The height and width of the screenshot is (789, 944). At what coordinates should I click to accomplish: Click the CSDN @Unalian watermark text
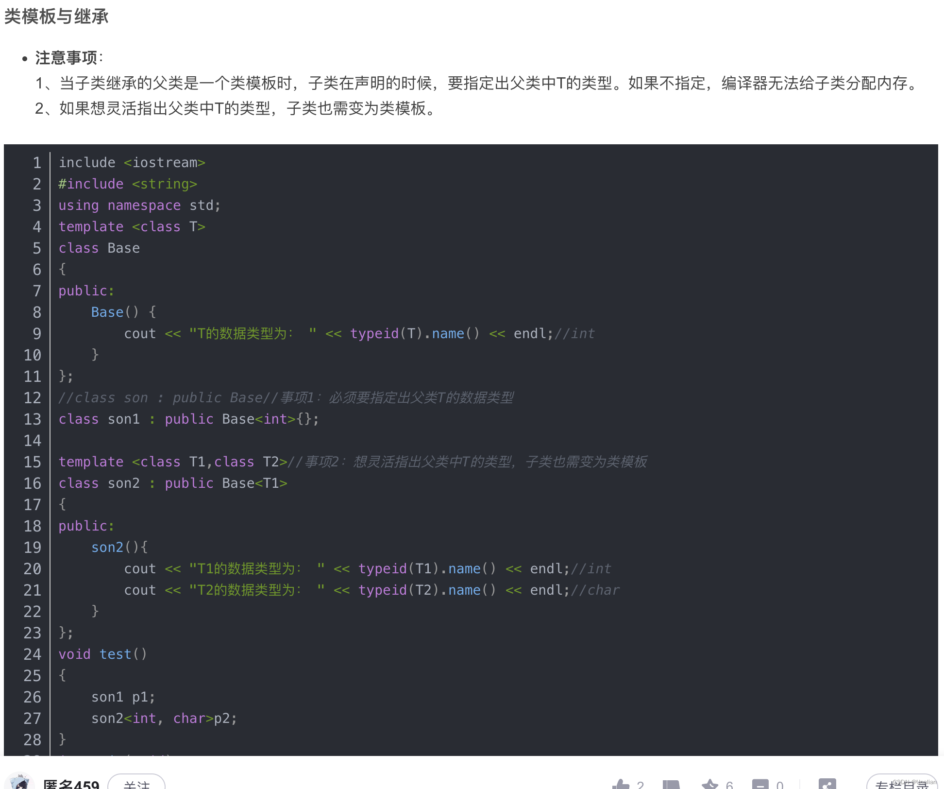point(915,781)
